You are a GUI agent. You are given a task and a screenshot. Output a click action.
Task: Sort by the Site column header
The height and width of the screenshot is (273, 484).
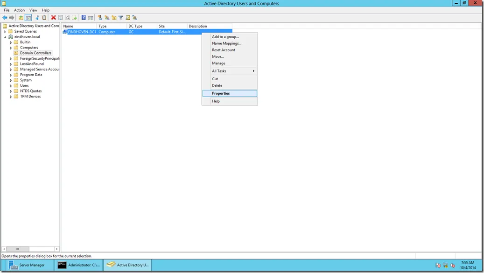click(172, 26)
